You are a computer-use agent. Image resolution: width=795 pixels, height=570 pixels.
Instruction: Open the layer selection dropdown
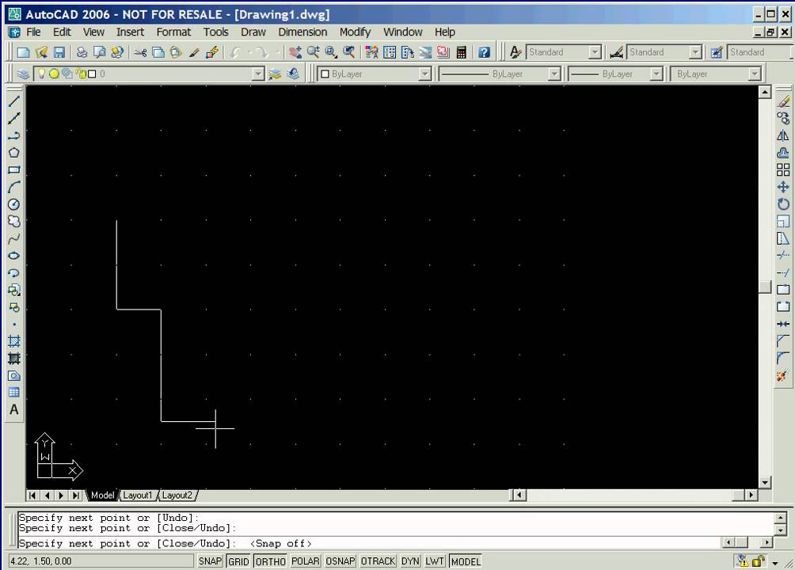pyautogui.click(x=258, y=74)
